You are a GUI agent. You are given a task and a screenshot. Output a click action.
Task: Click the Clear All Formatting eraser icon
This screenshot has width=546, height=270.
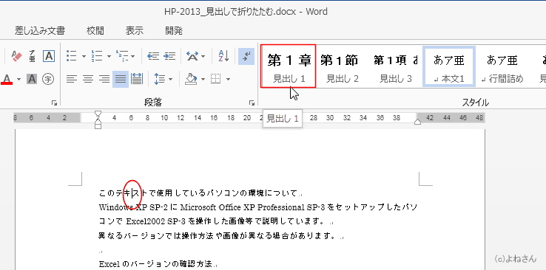[16, 56]
